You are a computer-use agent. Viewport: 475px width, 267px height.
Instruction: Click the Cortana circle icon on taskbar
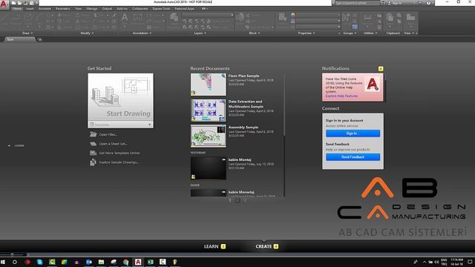click(x=15, y=262)
